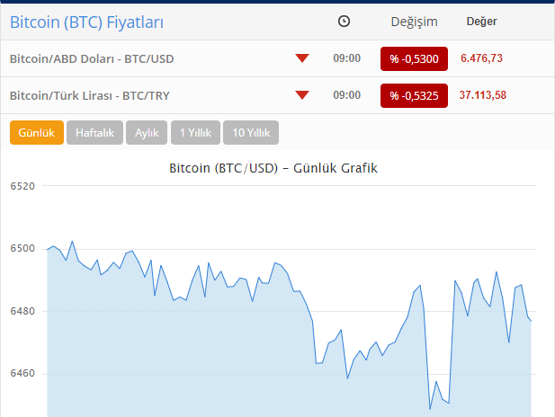This screenshot has height=417, width=555.
Task: Click the lowest dip point on the price chart
Action: 430,409
